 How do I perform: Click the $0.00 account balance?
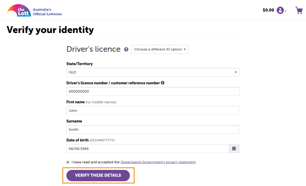point(268,10)
